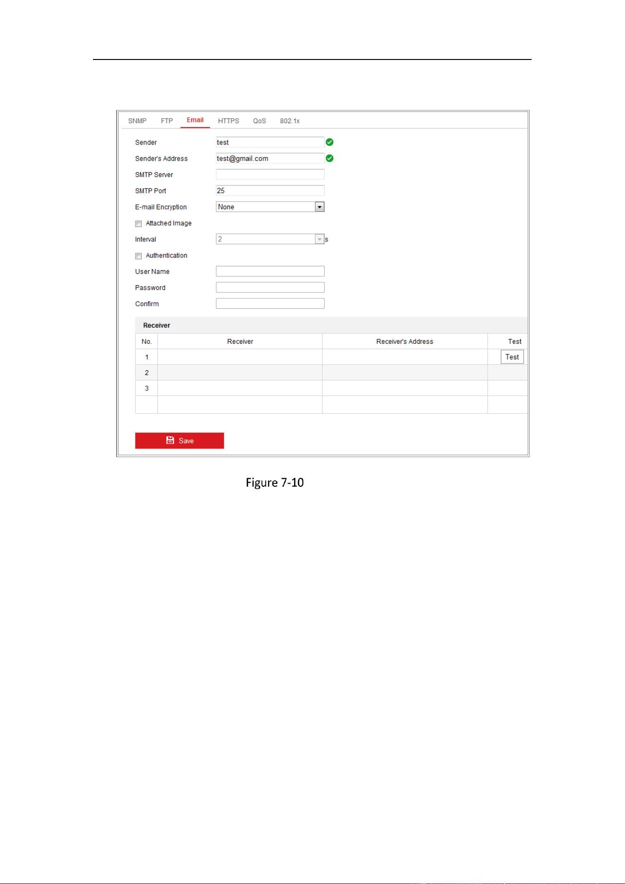Click the empty SMTP Server field
Viewport: 625px width, 884px height.
[x=270, y=174]
